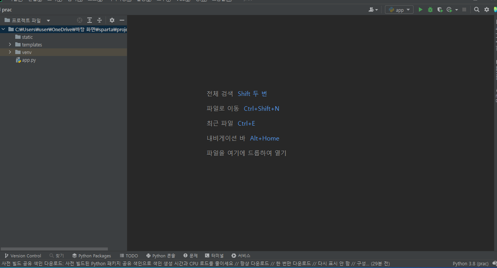Run app with coverage shield icon
Image resolution: width=497 pixels, height=268 pixels.
click(440, 10)
